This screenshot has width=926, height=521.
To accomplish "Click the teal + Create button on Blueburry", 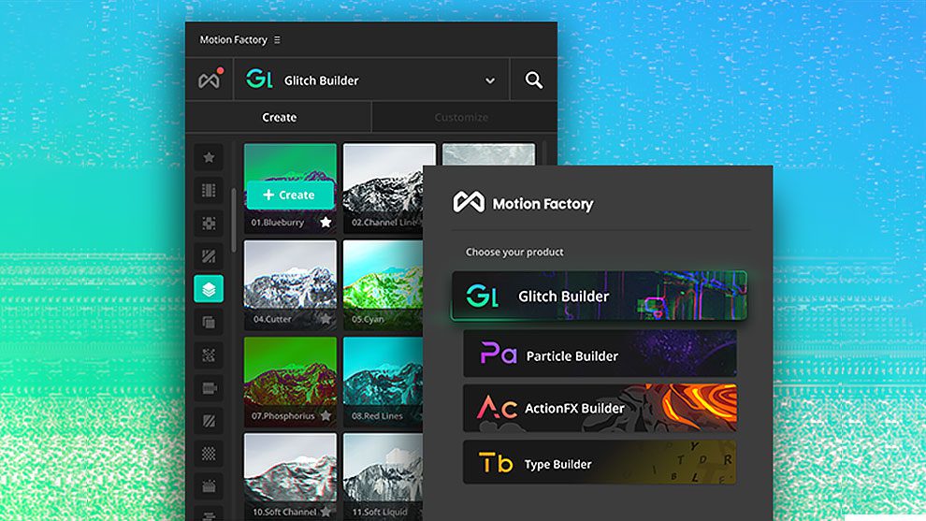I will [289, 195].
